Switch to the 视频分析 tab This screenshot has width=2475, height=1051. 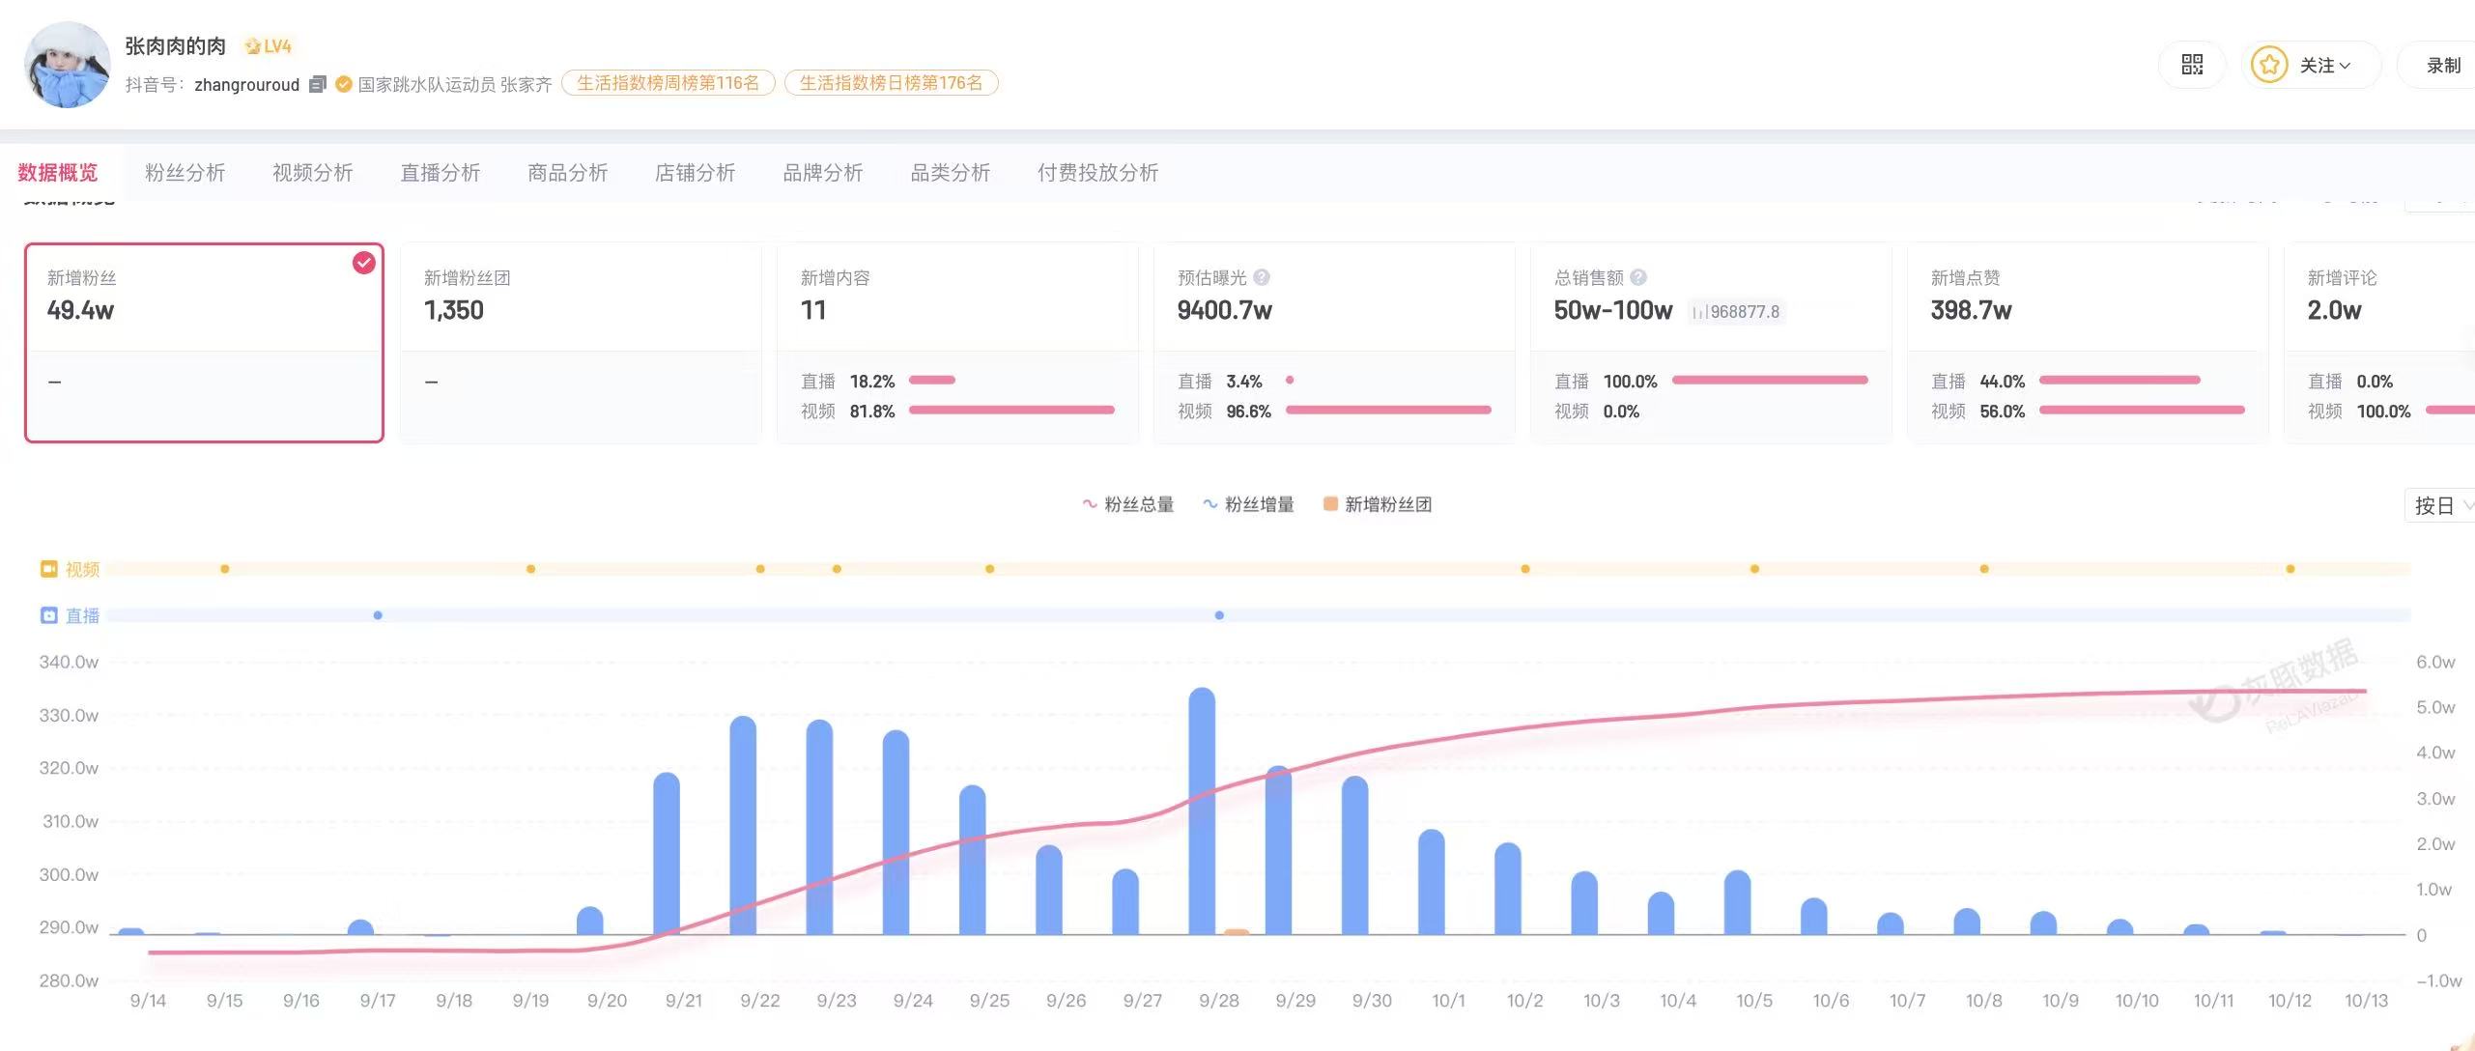pyautogui.click(x=313, y=173)
